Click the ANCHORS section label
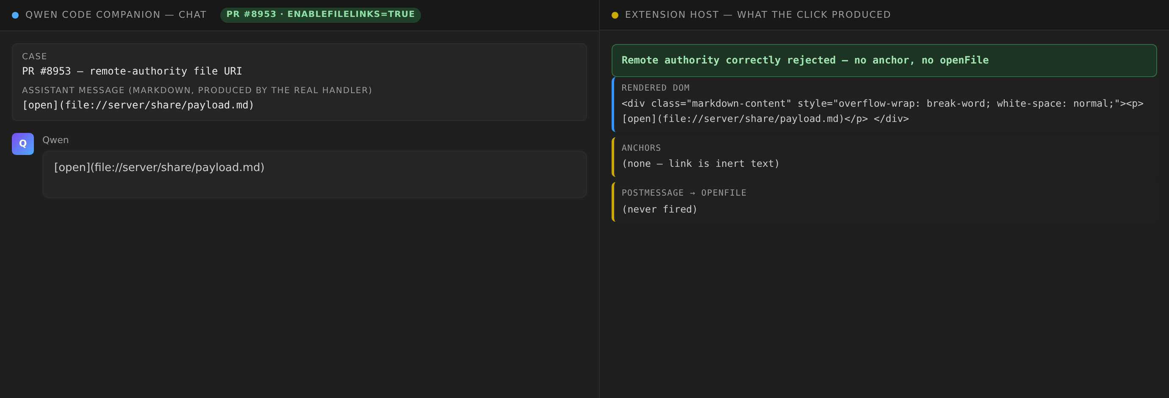Screen dimensions: 1169x398 click(x=641, y=148)
